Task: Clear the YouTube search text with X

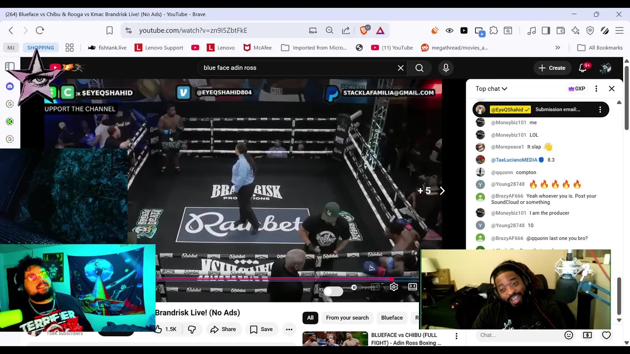Action: (401, 68)
